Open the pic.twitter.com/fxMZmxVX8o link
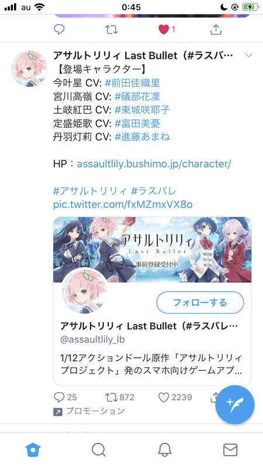263x467 pixels. tap(123, 204)
